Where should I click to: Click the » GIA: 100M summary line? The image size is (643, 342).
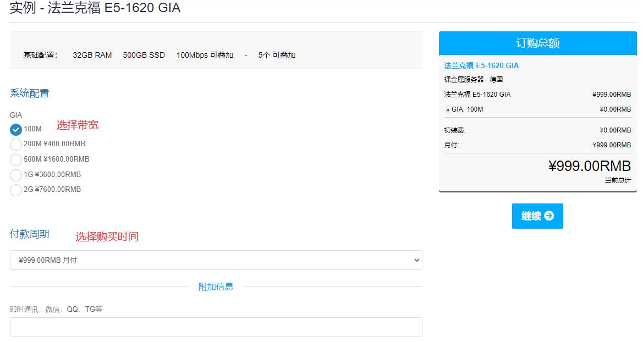465,109
